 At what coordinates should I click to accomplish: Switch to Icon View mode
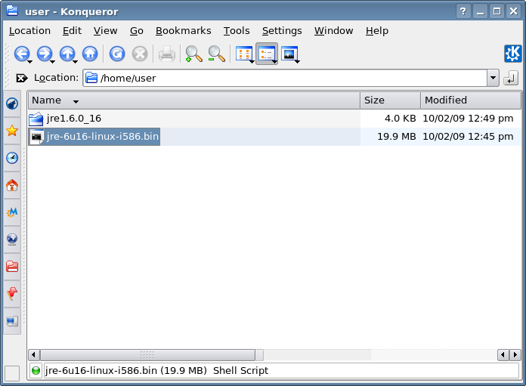(x=244, y=54)
